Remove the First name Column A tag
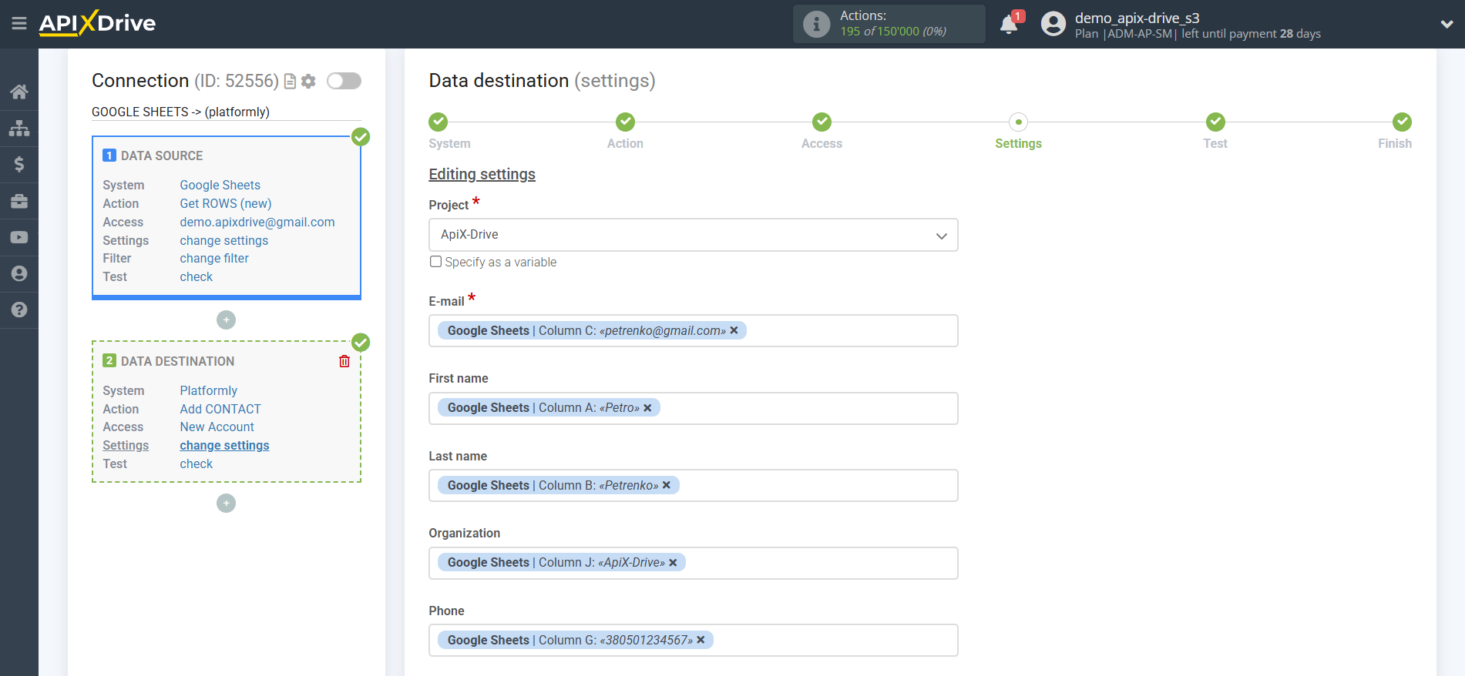 coord(648,408)
